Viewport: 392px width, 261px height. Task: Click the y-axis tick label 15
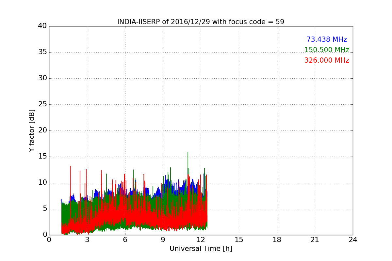[x=42, y=157]
